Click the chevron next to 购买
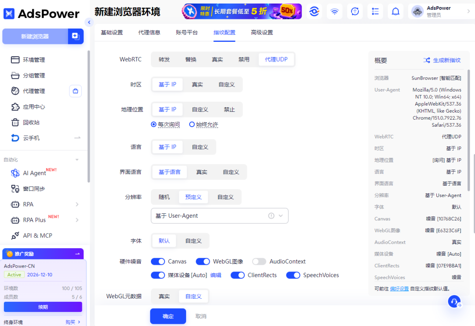The image size is (475, 326). click(x=79, y=322)
